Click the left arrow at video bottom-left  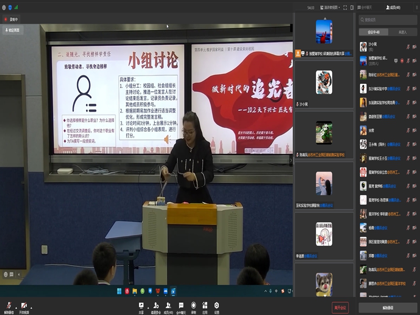click(x=19, y=274)
